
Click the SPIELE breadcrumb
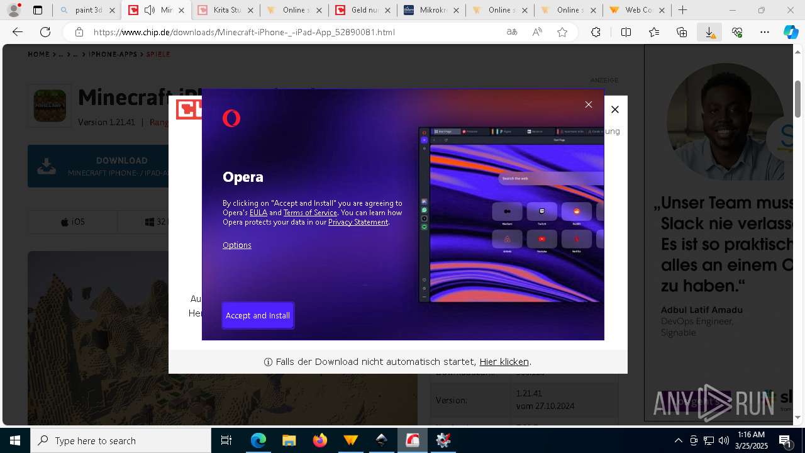click(158, 55)
